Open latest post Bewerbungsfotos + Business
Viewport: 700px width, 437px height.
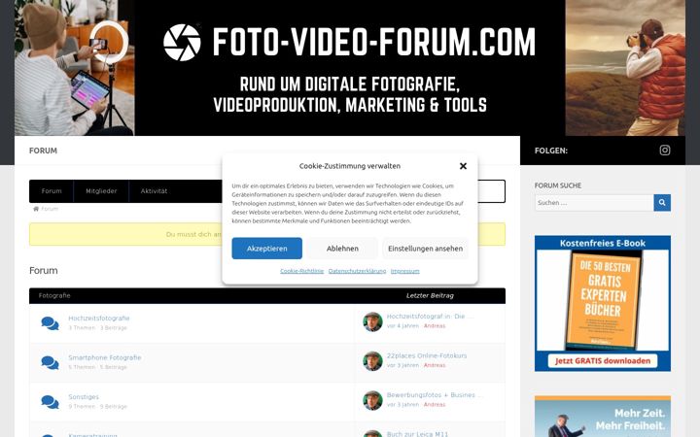(433, 394)
